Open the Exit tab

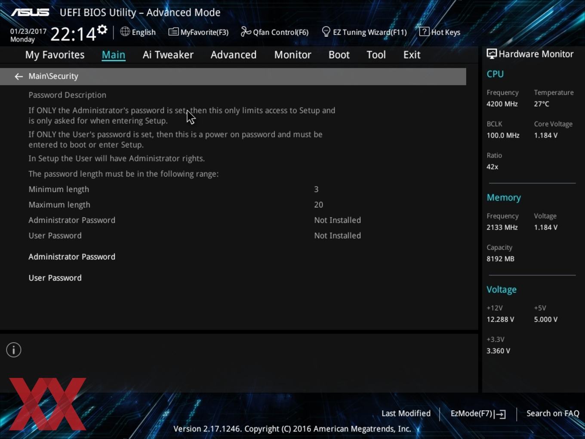coord(412,55)
